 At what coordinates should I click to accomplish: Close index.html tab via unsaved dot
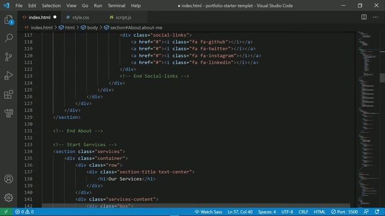[55, 17]
